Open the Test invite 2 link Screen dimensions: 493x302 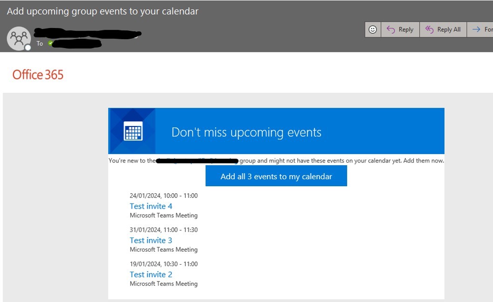[151, 274]
